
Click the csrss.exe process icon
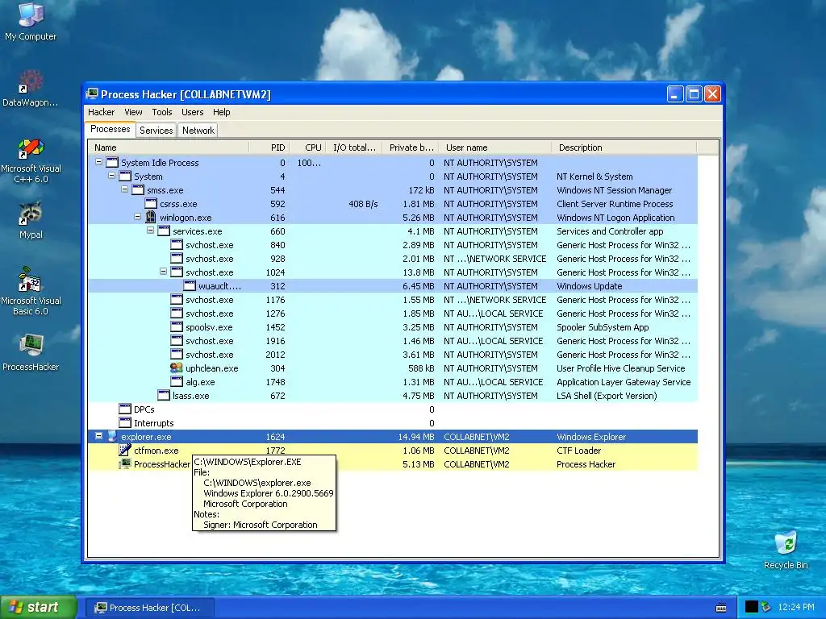coord(151,204)
